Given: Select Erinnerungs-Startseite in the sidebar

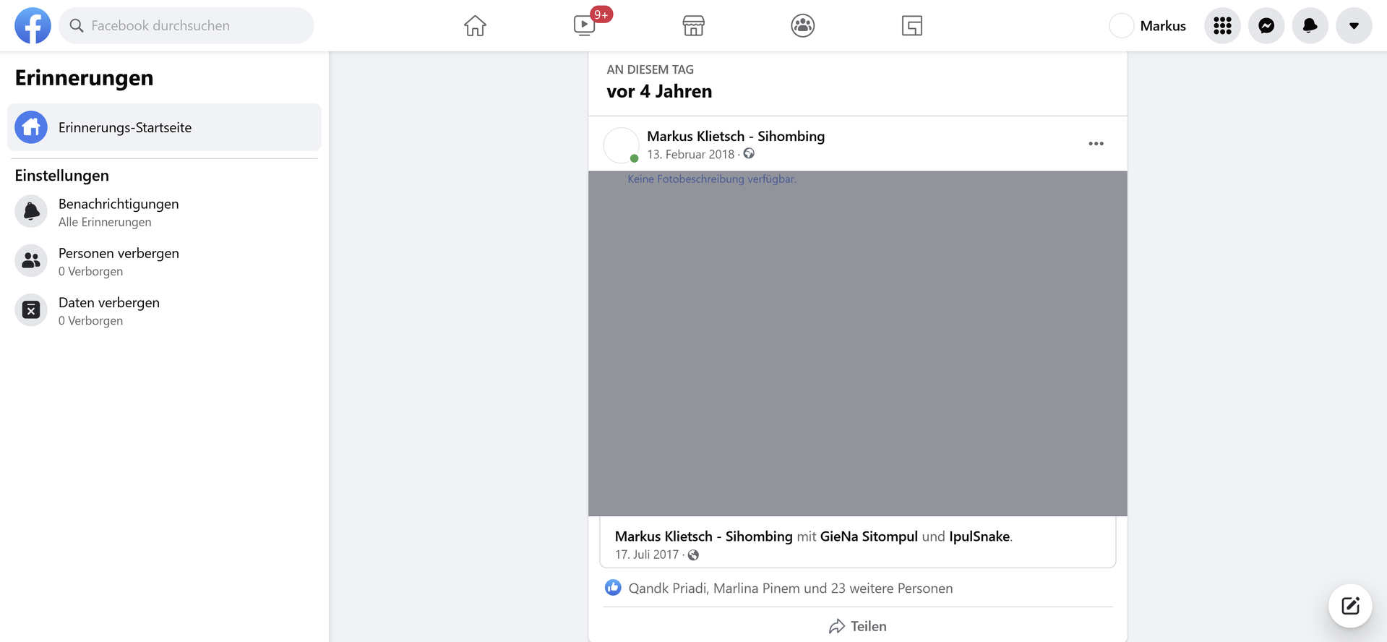Looking at the screenshot, I should (x=164, y=127).
